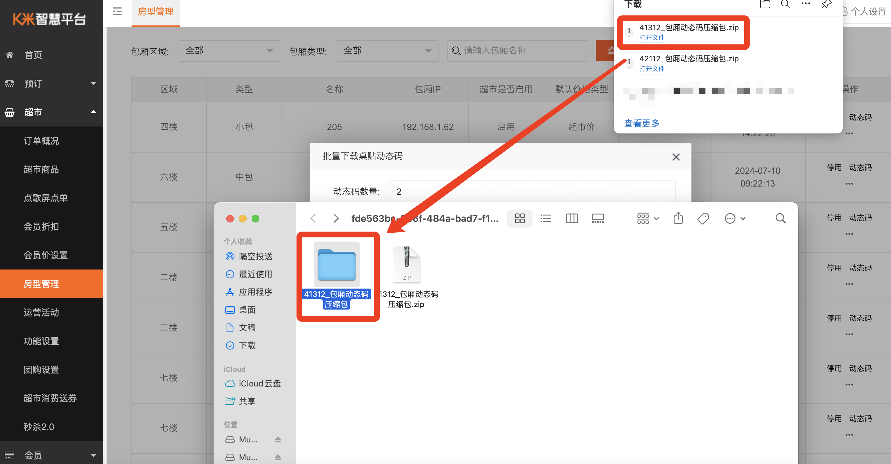Click 个人设置 at top right

[x=868, y=11]
